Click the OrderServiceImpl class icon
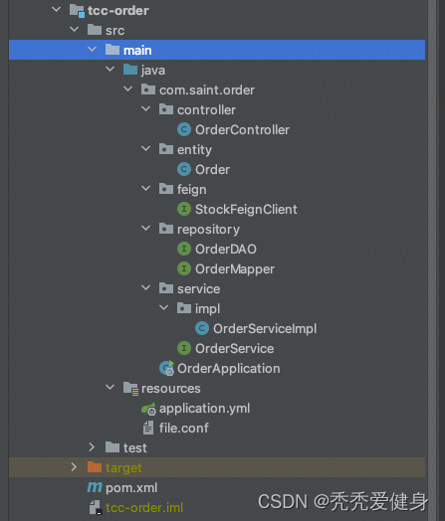The width and height of the screenshot is (445, 521). (202, 328)
